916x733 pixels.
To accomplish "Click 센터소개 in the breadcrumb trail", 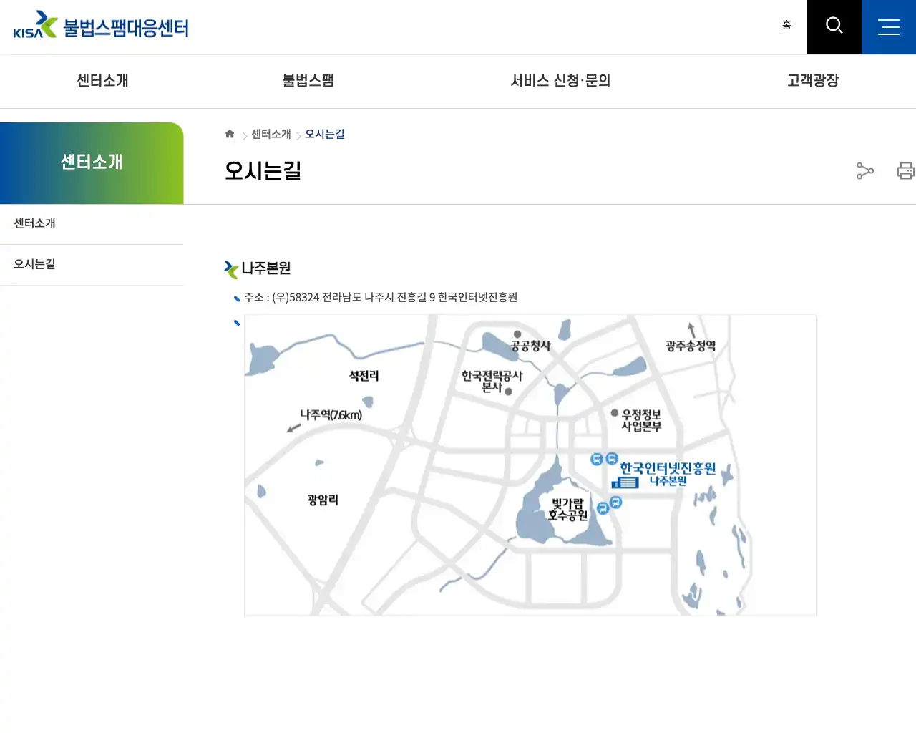I will pos(271,133).
